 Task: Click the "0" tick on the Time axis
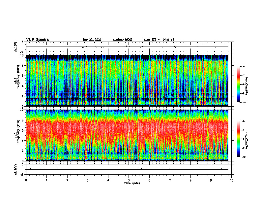click(x=26, y=180)
